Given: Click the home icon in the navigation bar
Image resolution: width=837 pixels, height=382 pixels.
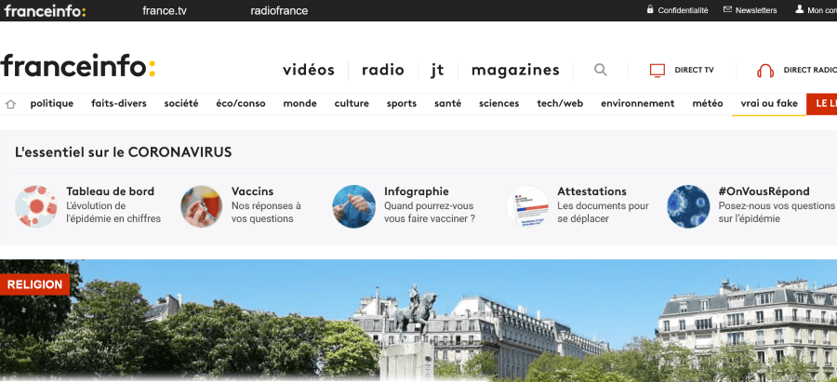Looking at the screenshot, I should click(10, 104).
